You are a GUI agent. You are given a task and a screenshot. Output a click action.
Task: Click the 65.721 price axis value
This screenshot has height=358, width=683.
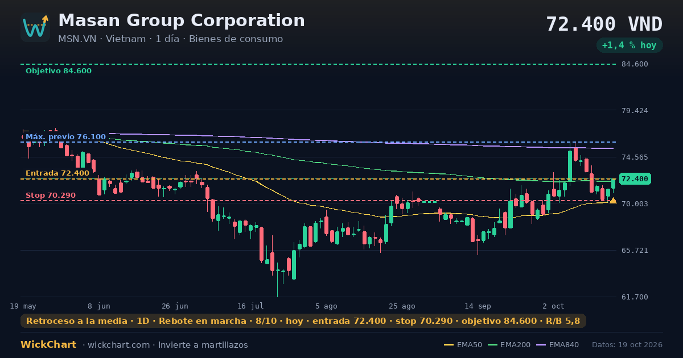point(635,250)
